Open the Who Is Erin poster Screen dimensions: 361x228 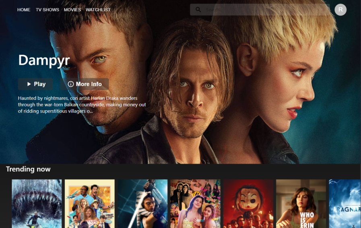301,203
